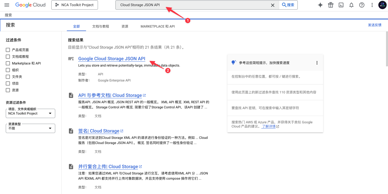Enable the 文档或教程 filter checkbox
The image size is (388, 194).
coord(8,57)
